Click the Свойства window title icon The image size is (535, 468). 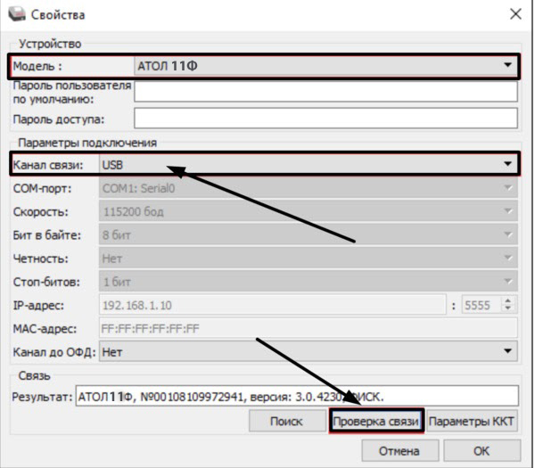click(17, 14)
